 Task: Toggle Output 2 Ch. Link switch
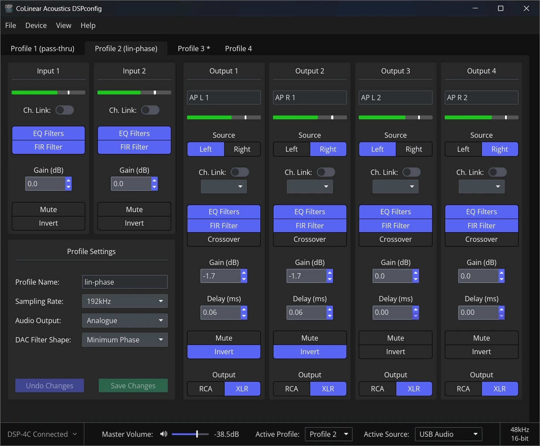(326, 172)
